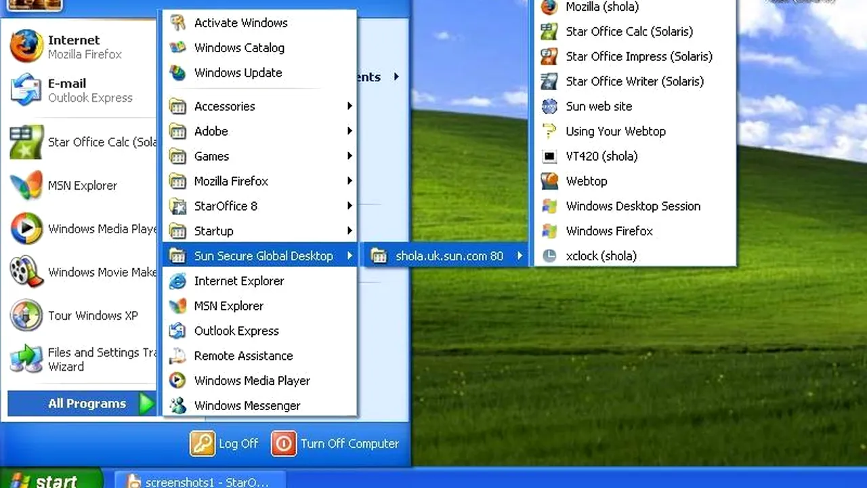
Task: Expand the Startup folder submenu
Action: click(x=259, y=231)
